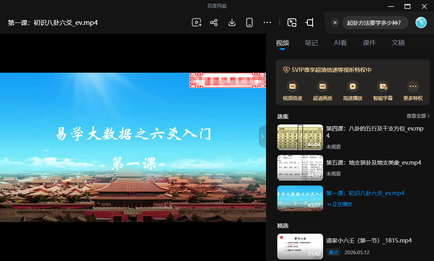Select 第五课: 地支装卦及地支类象_ev.mp4 title
434x261 pixels.
pyautogui.click(x=374, y=163)
